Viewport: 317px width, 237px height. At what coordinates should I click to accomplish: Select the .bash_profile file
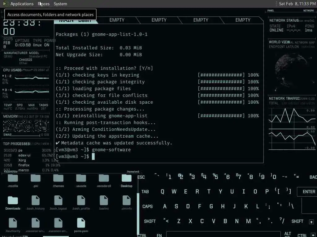81,203
